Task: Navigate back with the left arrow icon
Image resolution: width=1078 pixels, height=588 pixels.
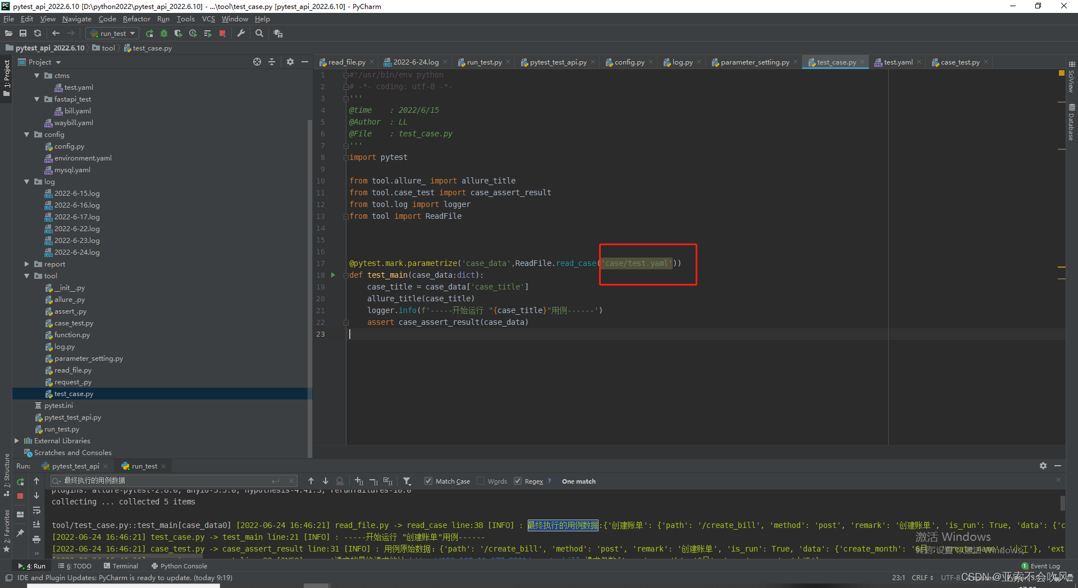Action: point(56,34)
